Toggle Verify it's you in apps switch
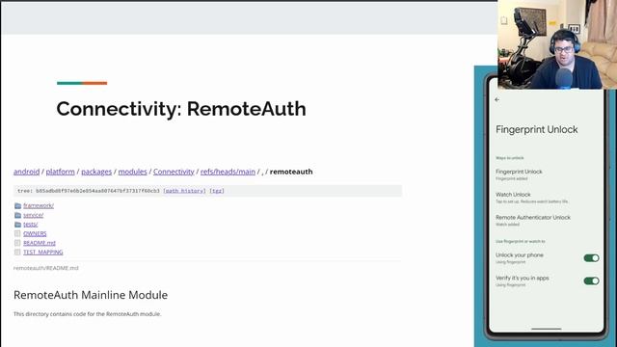This screenshot has height=347, width=617. (x=591, y=280)
